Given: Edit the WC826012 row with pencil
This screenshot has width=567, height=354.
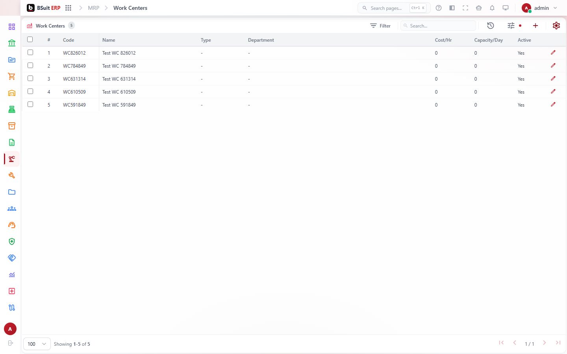Looking at the screenshot, I should click(553, 53).
